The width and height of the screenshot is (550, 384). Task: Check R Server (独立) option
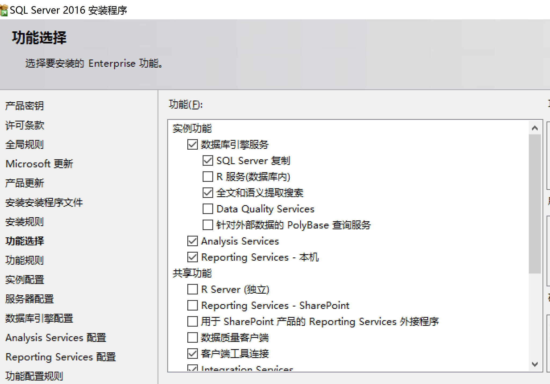192,289
